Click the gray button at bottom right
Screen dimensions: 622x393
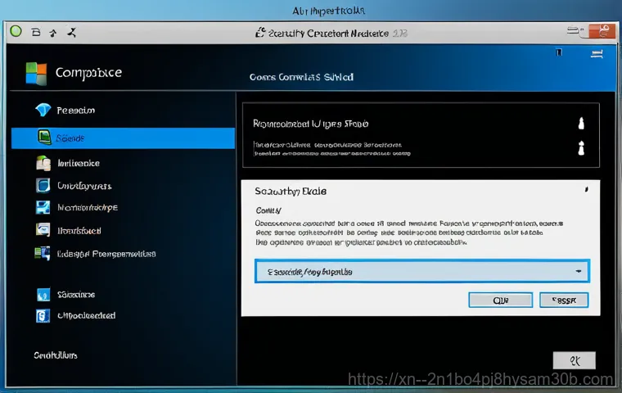(574, 359)
